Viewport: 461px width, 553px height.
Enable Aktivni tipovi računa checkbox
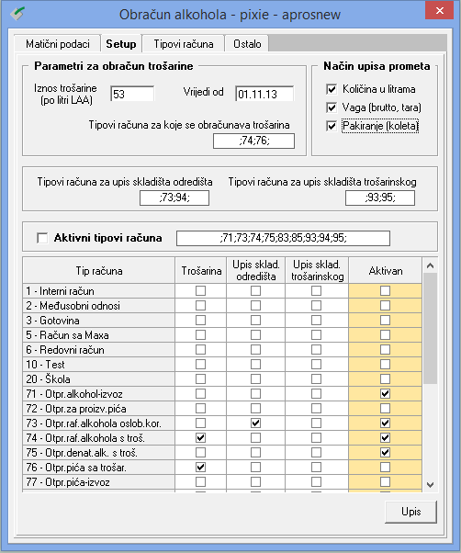click(x=42, y=238)
